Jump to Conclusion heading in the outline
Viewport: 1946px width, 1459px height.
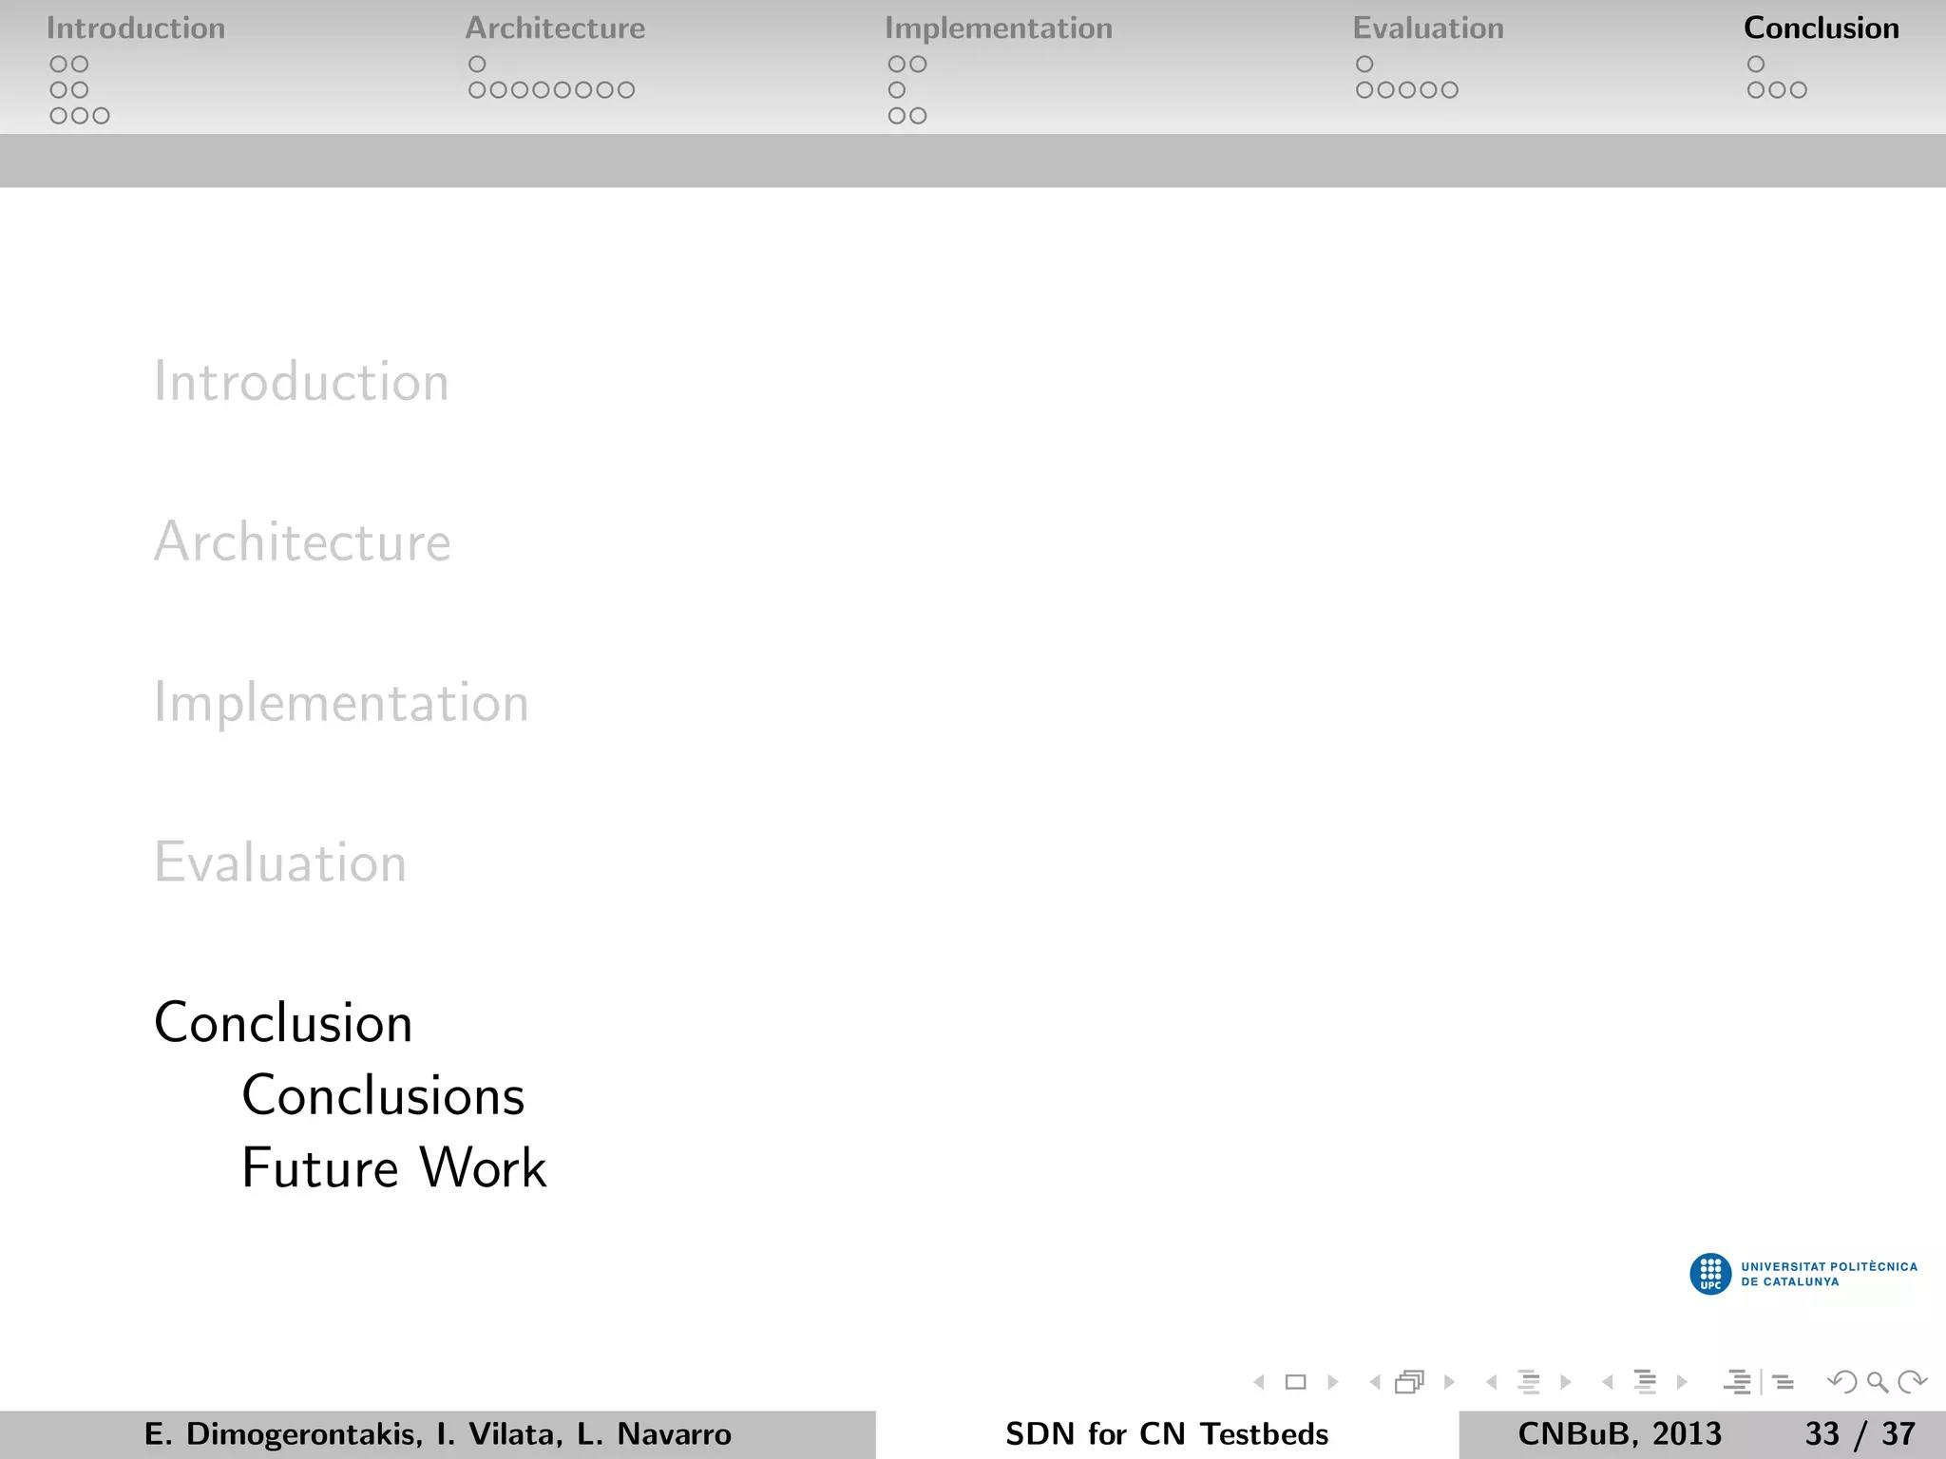point(283,1023)
